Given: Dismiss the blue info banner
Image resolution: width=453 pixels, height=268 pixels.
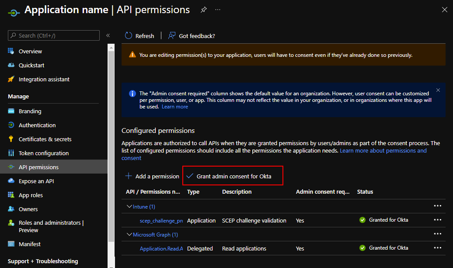Looking at the screenshot, I should (438, 90).
